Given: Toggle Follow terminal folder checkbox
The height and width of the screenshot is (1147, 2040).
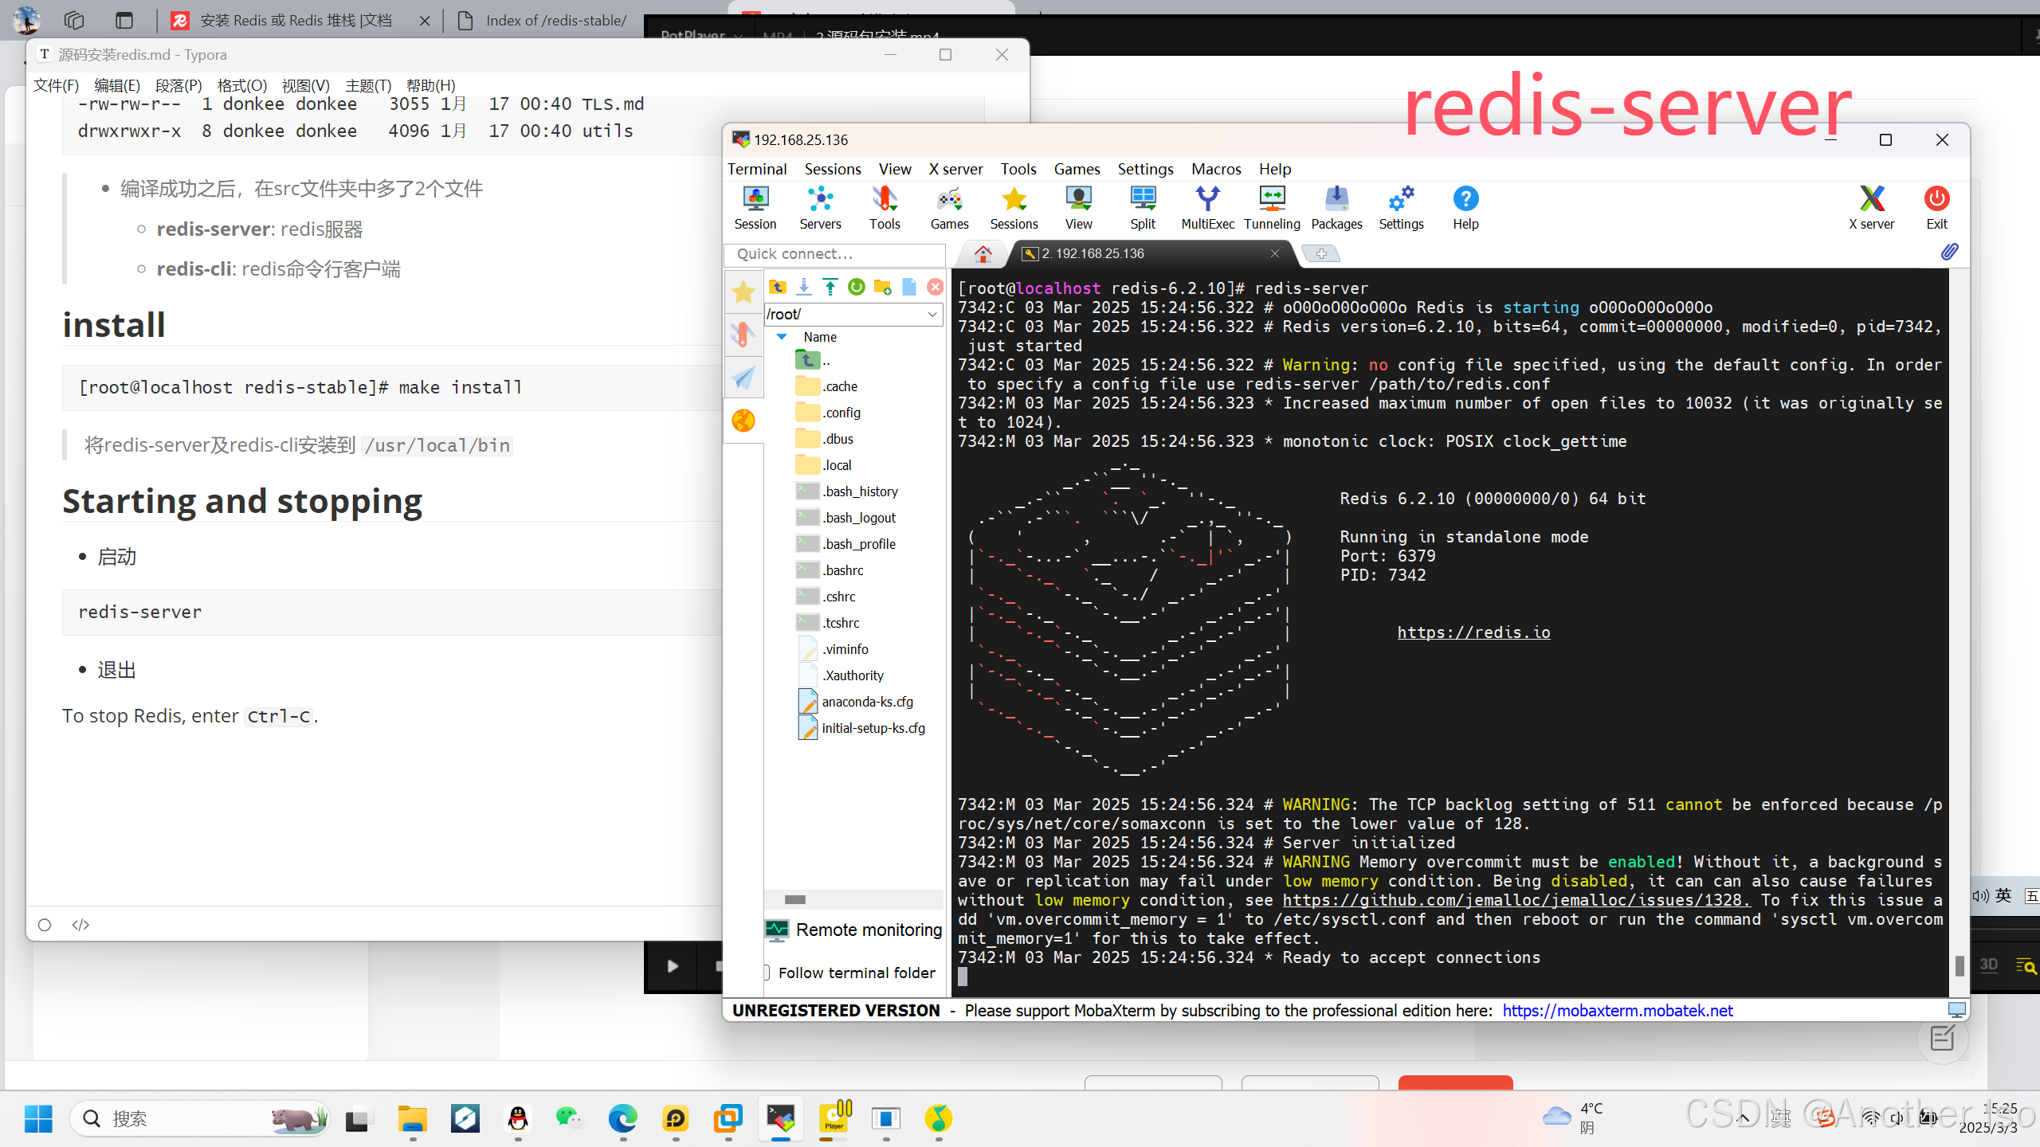Looking at the screenshot, I should [767, 973].
